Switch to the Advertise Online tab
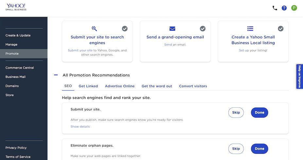This screenshot has width=303, height=160. point(120,86)
